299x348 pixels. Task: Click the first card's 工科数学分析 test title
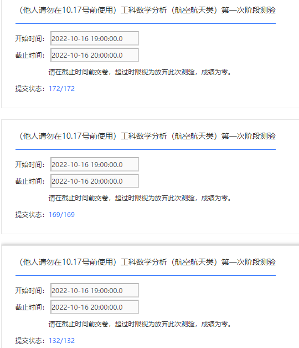[146, 10]
